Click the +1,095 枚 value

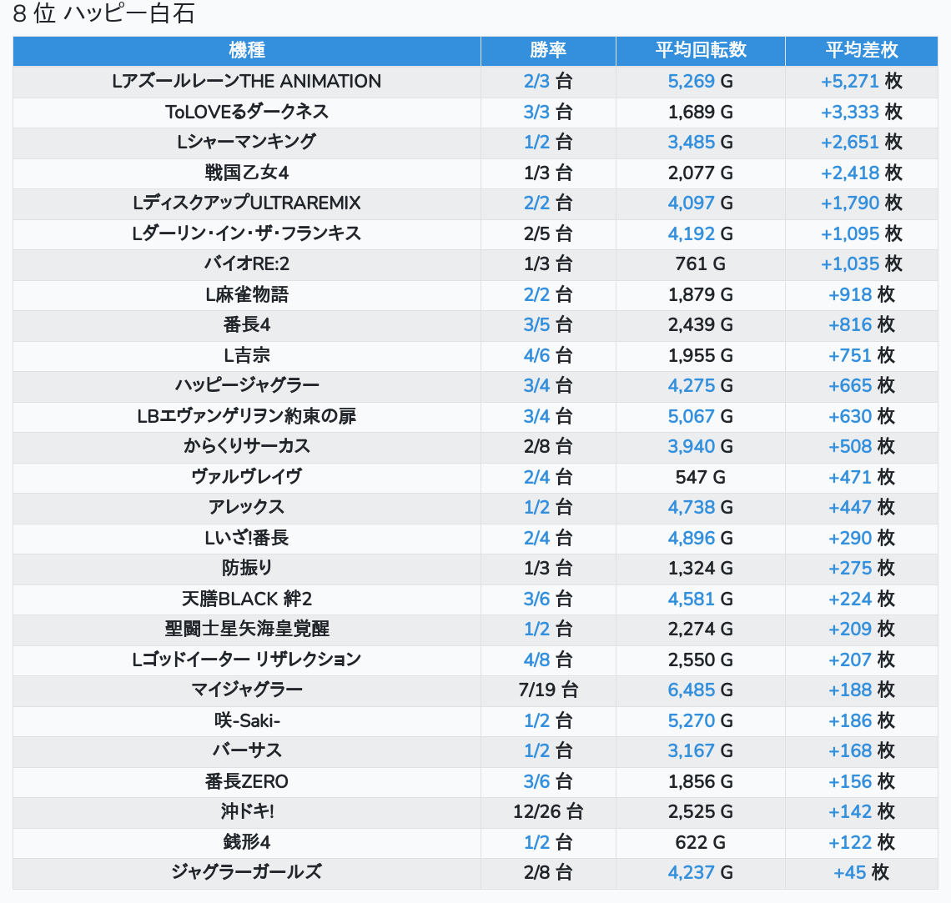point(861,233)
